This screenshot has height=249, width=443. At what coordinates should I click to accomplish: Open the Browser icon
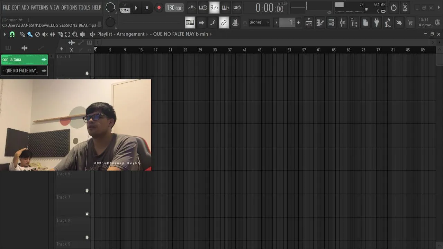tap(354, 23)
